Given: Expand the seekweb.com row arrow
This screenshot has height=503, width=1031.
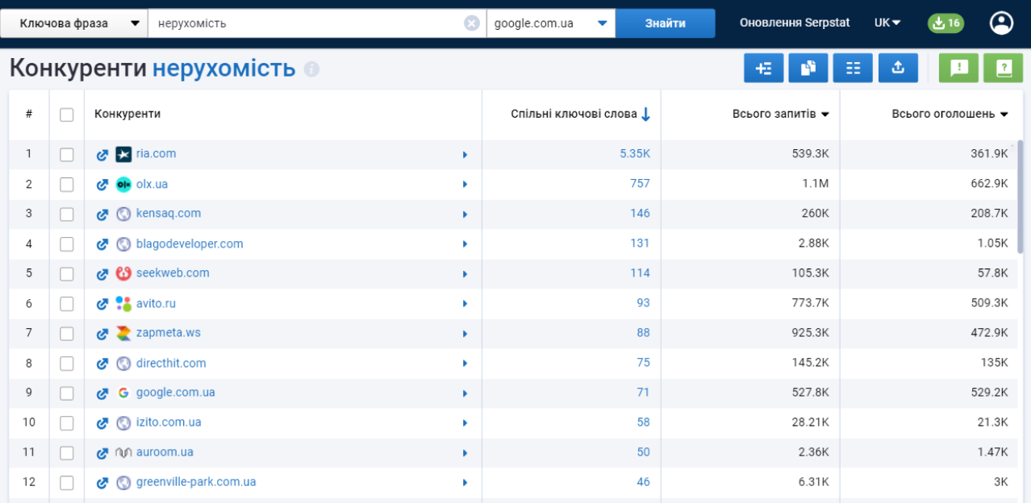Looking at the screenshot, I should tap(465, 274).
